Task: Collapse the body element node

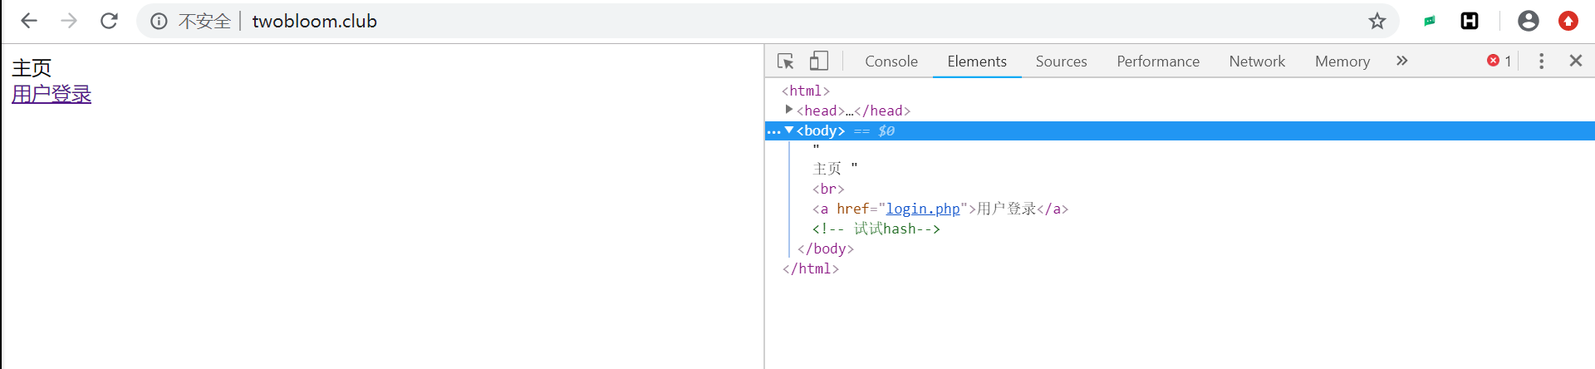Action: [789, 130]
